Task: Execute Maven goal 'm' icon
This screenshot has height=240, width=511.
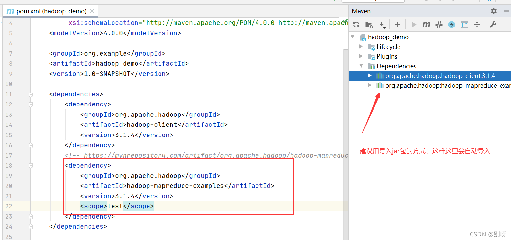Action: click(426, 25)
